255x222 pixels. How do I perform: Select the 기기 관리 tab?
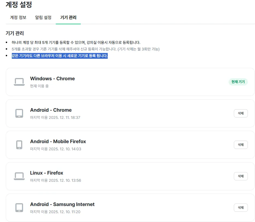click(68, 17)
